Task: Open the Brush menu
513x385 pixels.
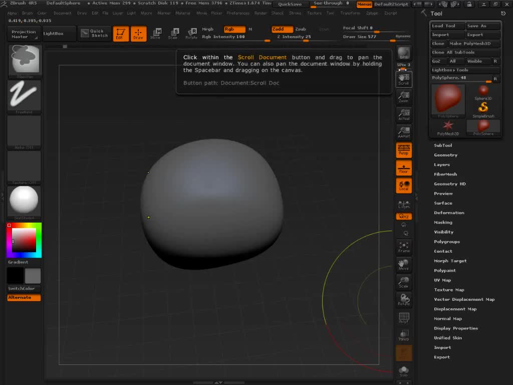Action: [x=28, y=13]
